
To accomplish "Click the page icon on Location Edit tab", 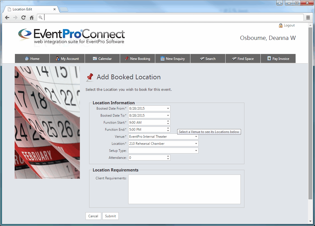I will 9,9.
